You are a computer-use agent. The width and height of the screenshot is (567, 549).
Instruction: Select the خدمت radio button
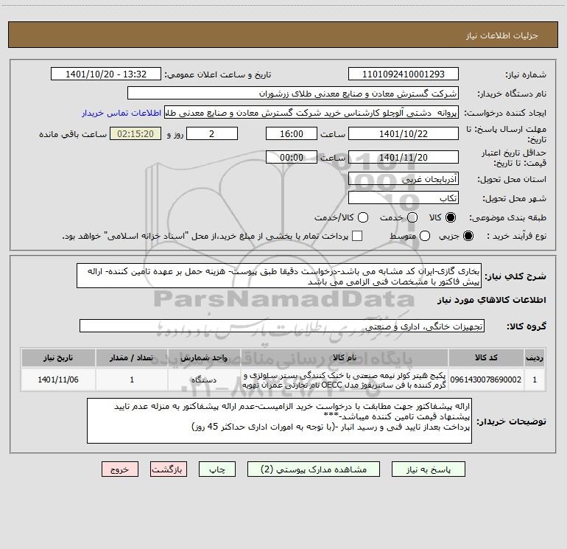click(412, 217)
